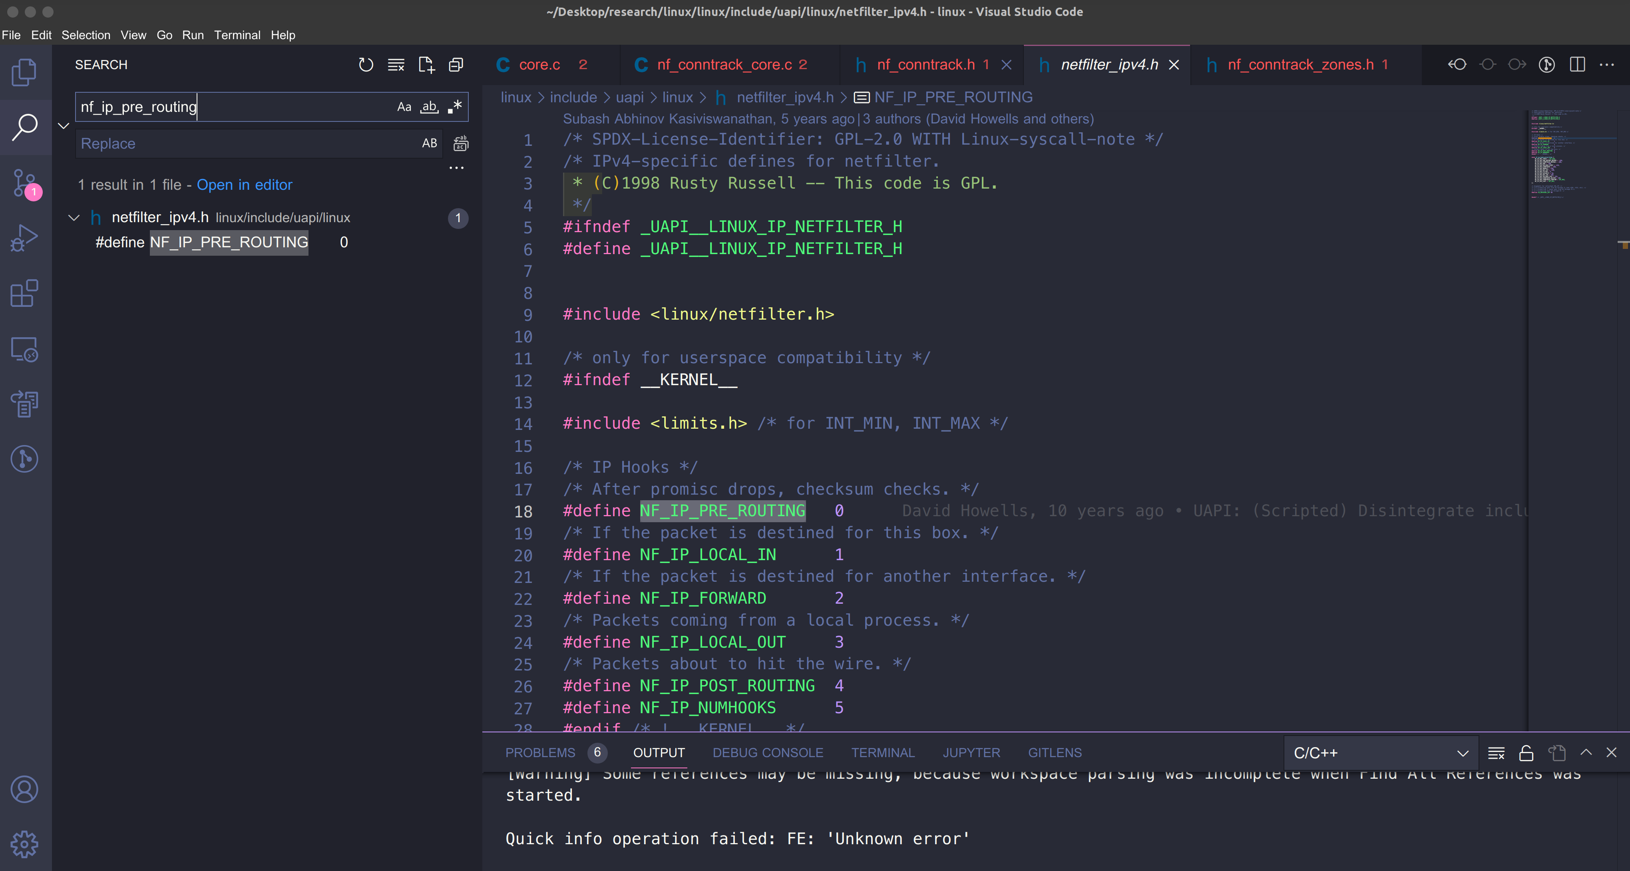
Task: Collapse netfilter_ipv4.h search result group
Action: 74,218
